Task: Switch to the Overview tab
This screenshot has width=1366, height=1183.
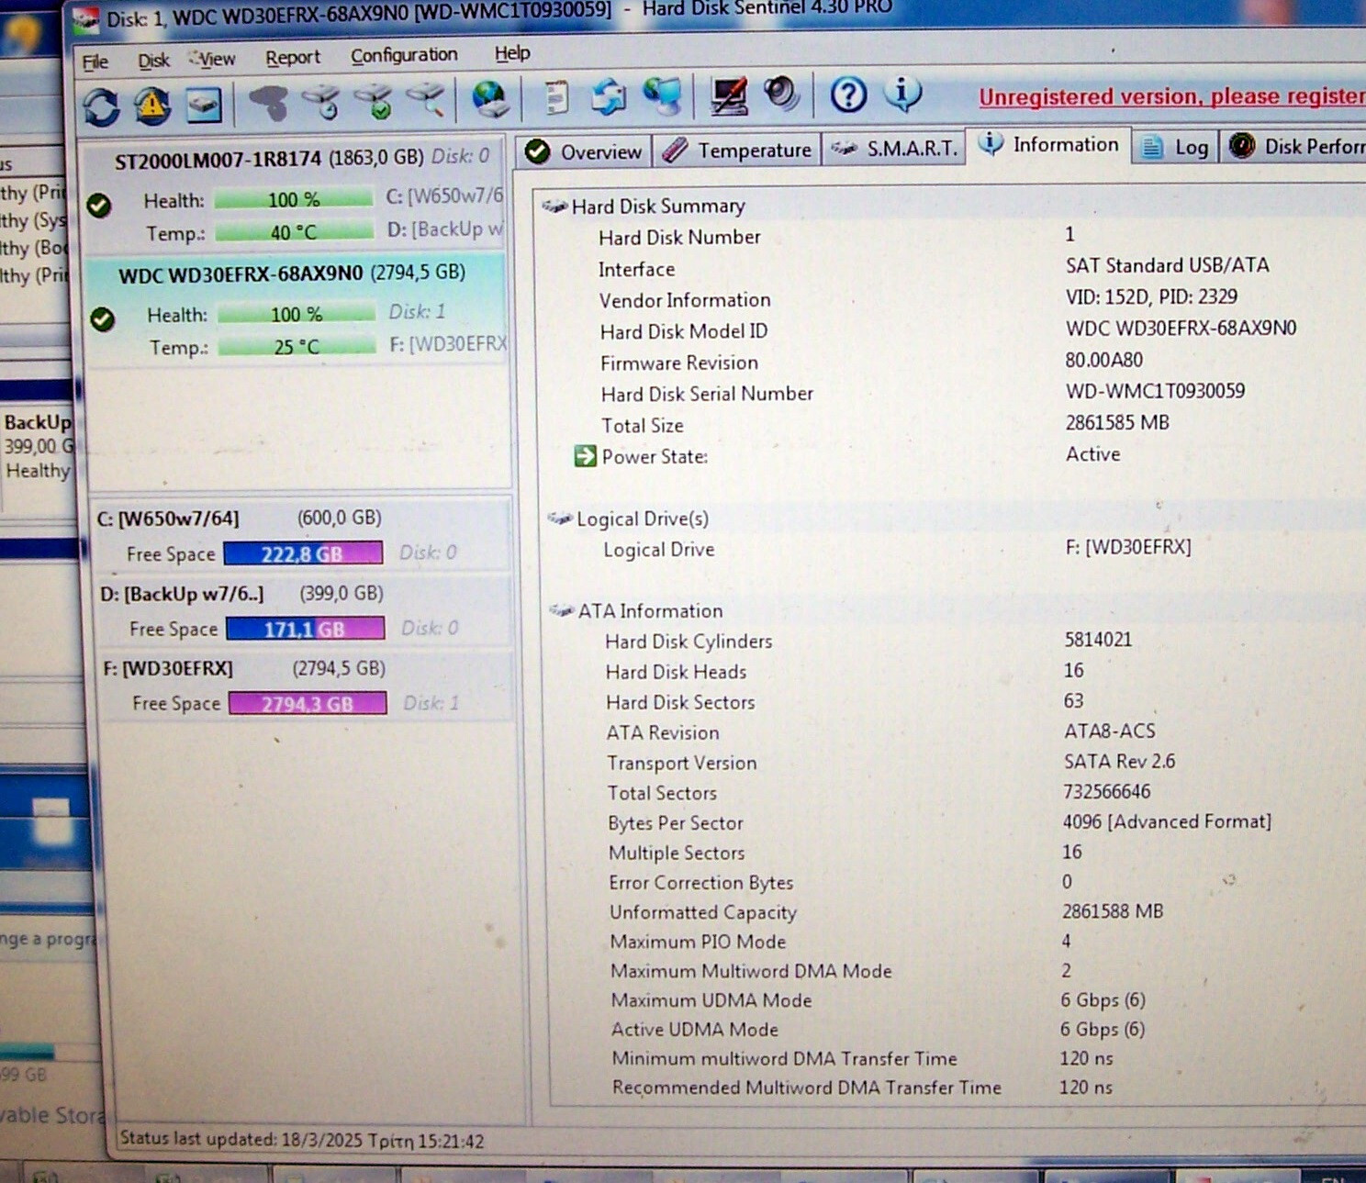Action: (x=584, y=151)
